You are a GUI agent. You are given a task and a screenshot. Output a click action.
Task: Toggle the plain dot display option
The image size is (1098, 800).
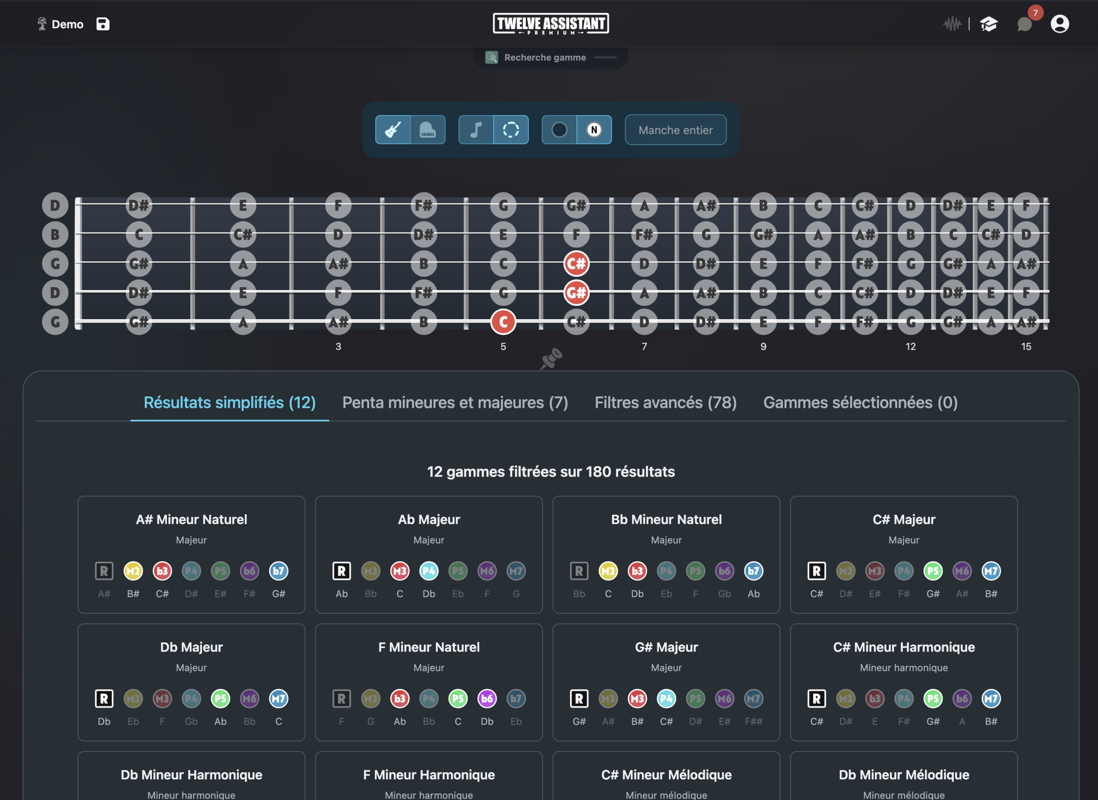tap(559, 130)
